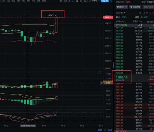This screenshot has width=154, height=132.
Task: Select order book price 1869.28
Action: click(x=120, y=40)
